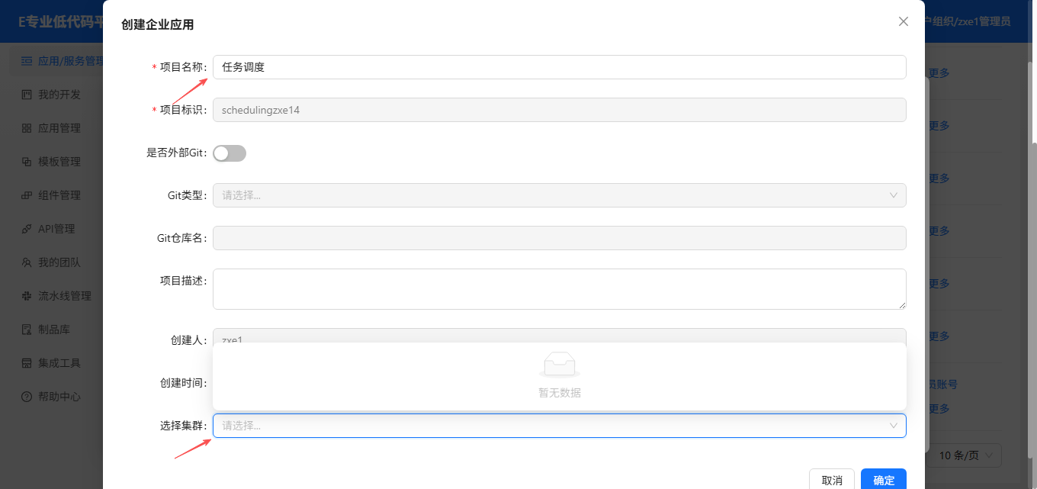Click the Integration Tools icon

pos(27,363)
